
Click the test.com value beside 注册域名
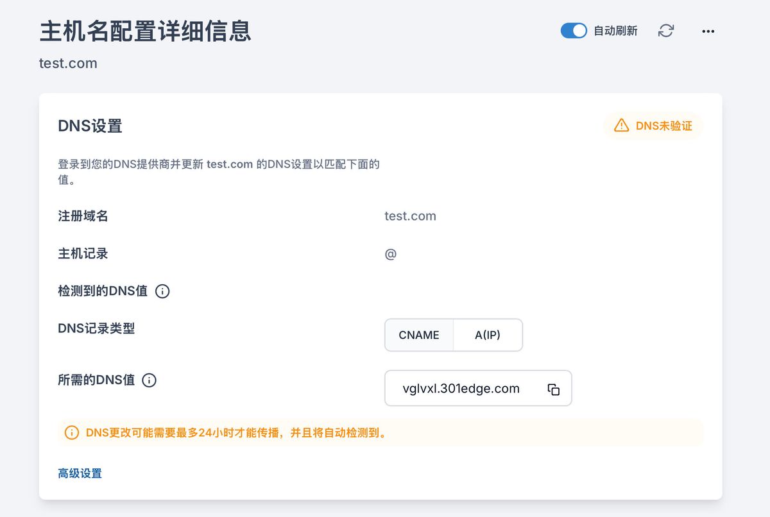(410, 216)
